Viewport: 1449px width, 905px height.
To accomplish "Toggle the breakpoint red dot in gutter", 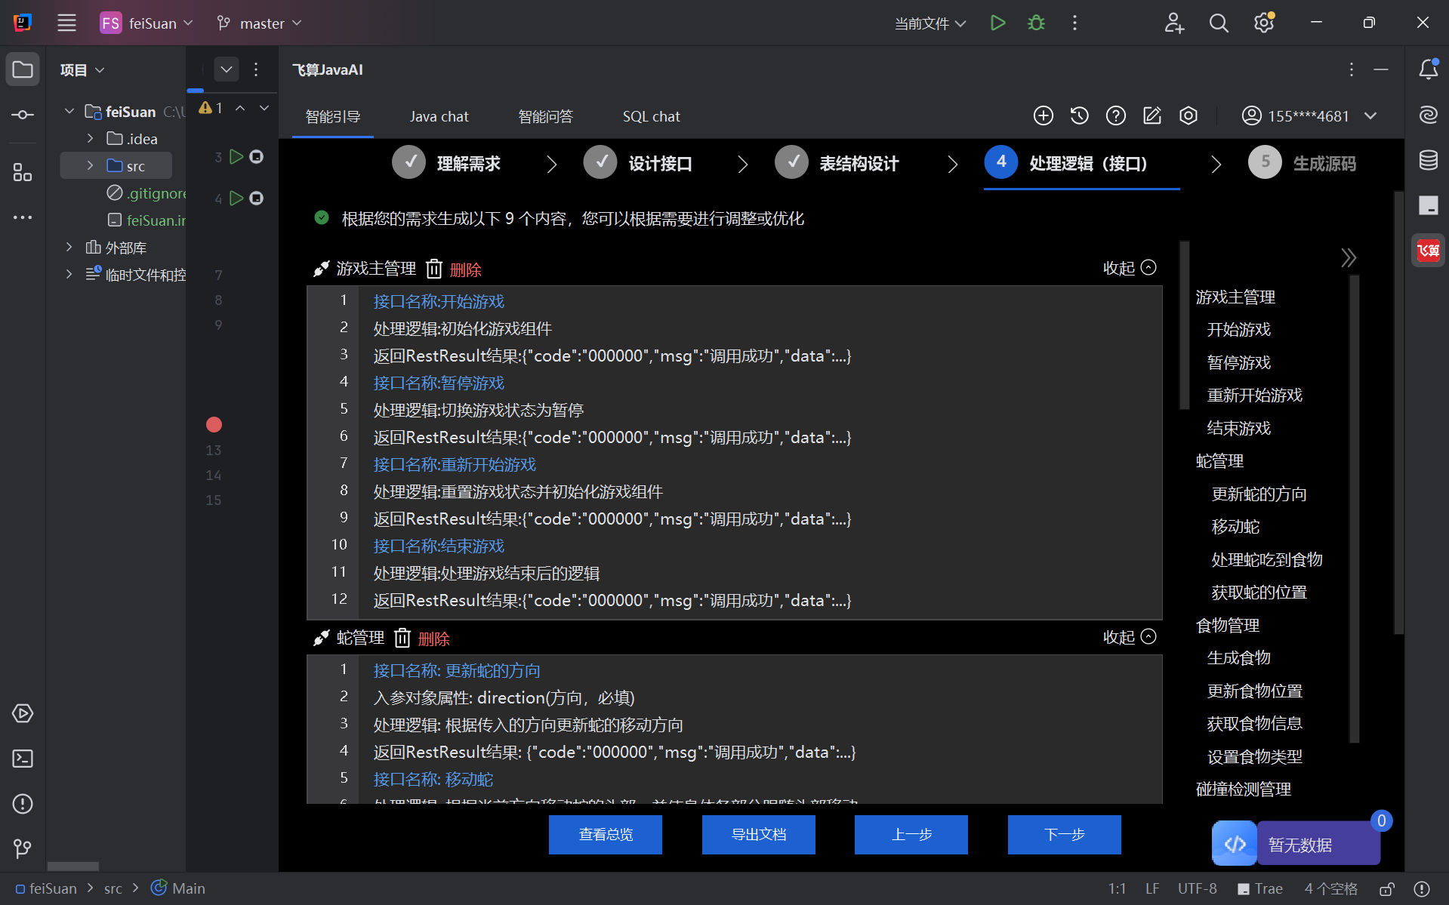I will pyautogui.click(x=214, y=425).
